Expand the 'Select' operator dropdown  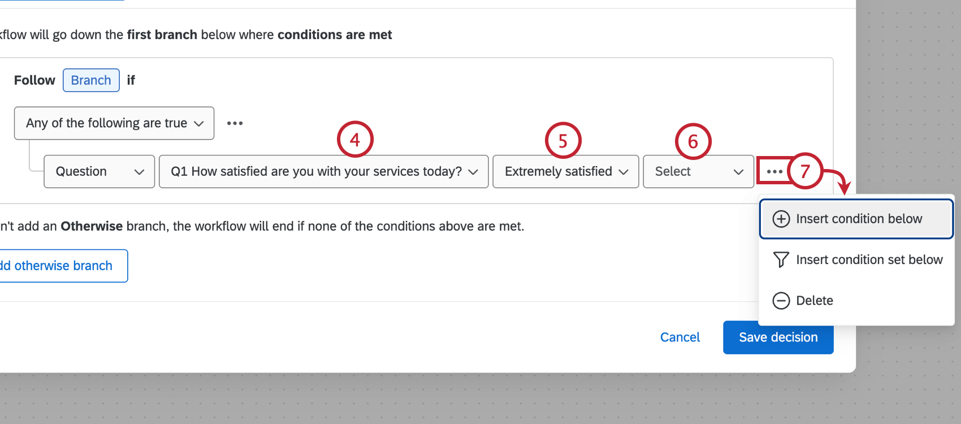click(x=698, y=171)
